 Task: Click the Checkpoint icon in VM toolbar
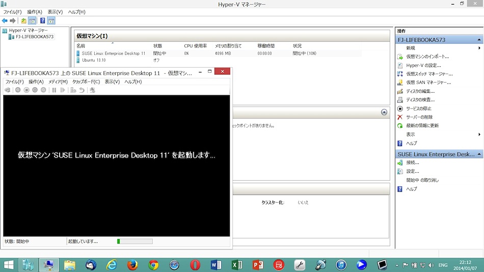tap(73, 90)
